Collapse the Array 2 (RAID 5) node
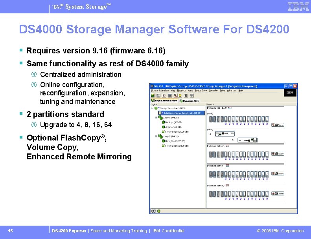The width and height of the screenshot is (311, 239). [156, 137]
